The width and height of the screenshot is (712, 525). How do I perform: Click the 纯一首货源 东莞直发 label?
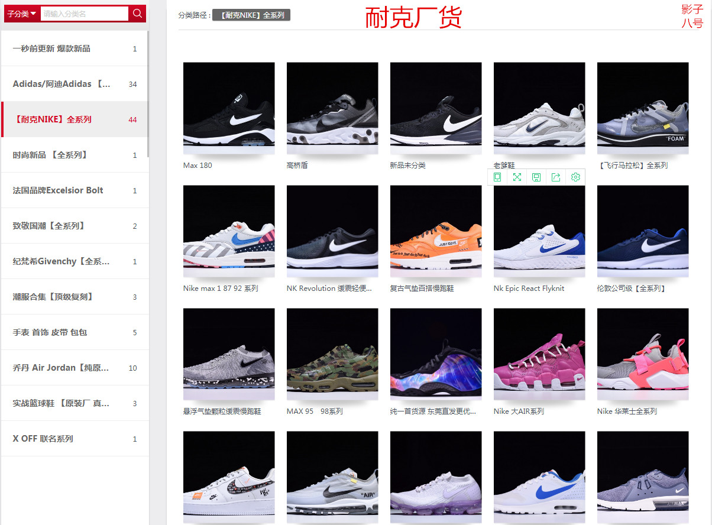pos(433,411)
